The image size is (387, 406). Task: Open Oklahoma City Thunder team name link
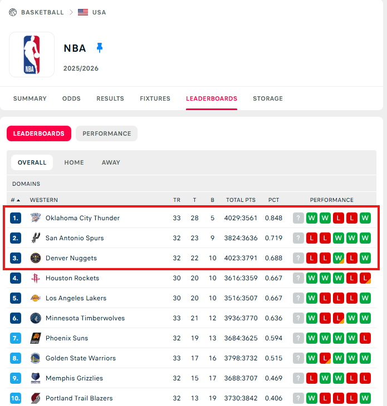82,218
